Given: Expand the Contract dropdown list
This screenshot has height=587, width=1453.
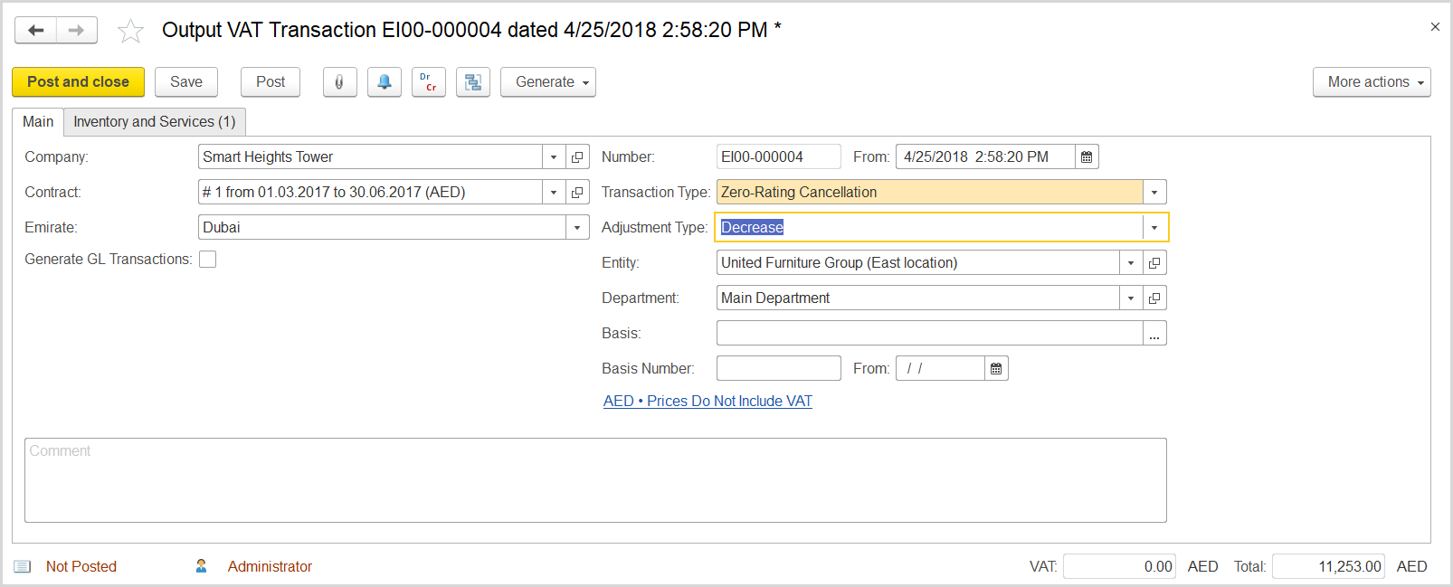Looking at the screenshot, I should point(554,192).
